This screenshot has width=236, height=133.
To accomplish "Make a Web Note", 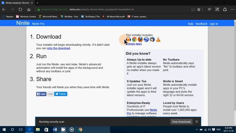I will coord(217,10).
